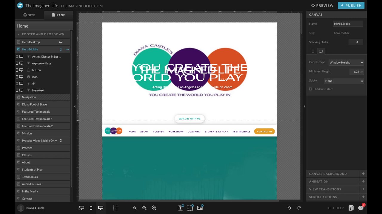382x214 pixels.
Task: Collapse the right panel with arrow handle
Action: (304, 106)
